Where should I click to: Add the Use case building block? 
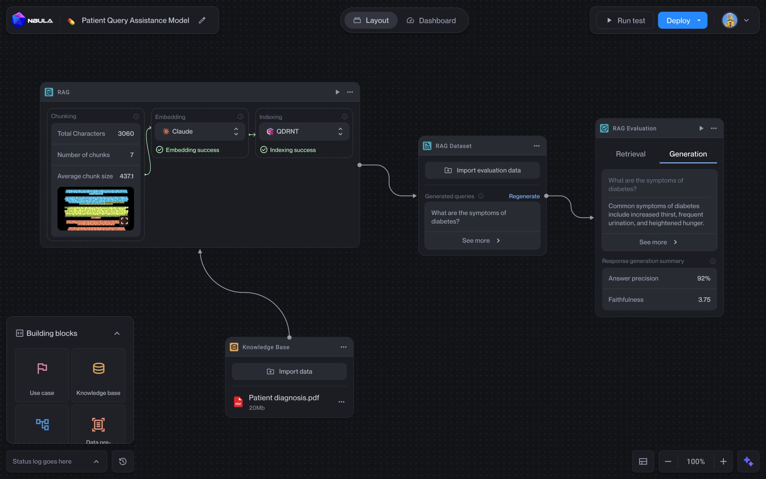coord(42,375)
